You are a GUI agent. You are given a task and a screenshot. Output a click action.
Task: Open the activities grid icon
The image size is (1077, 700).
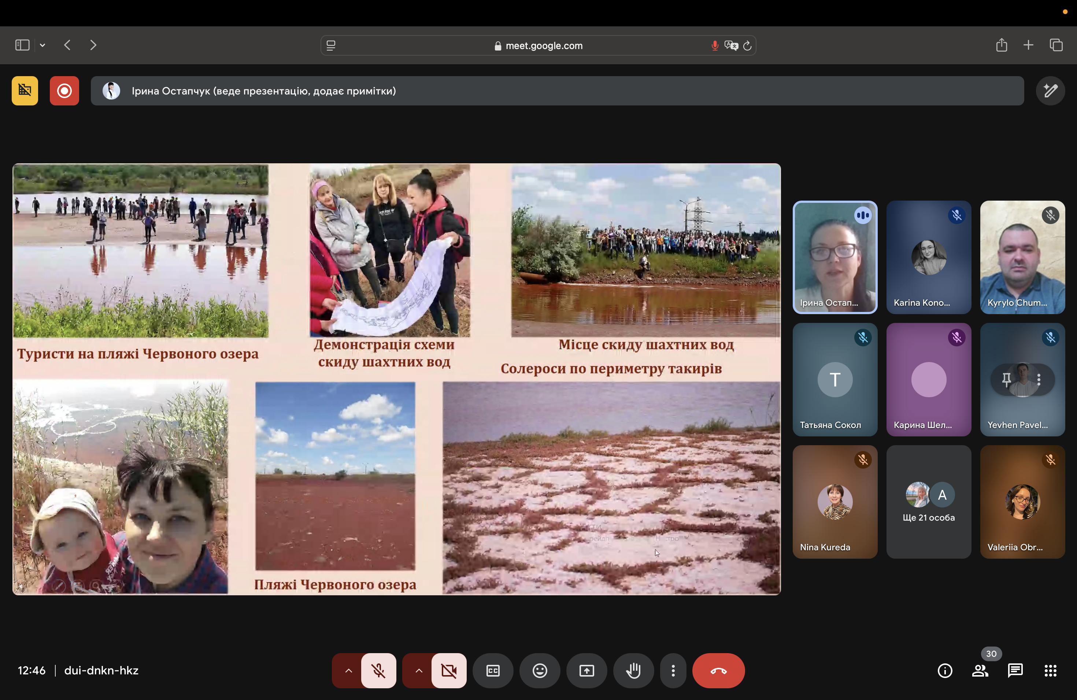coord(1050,671)
